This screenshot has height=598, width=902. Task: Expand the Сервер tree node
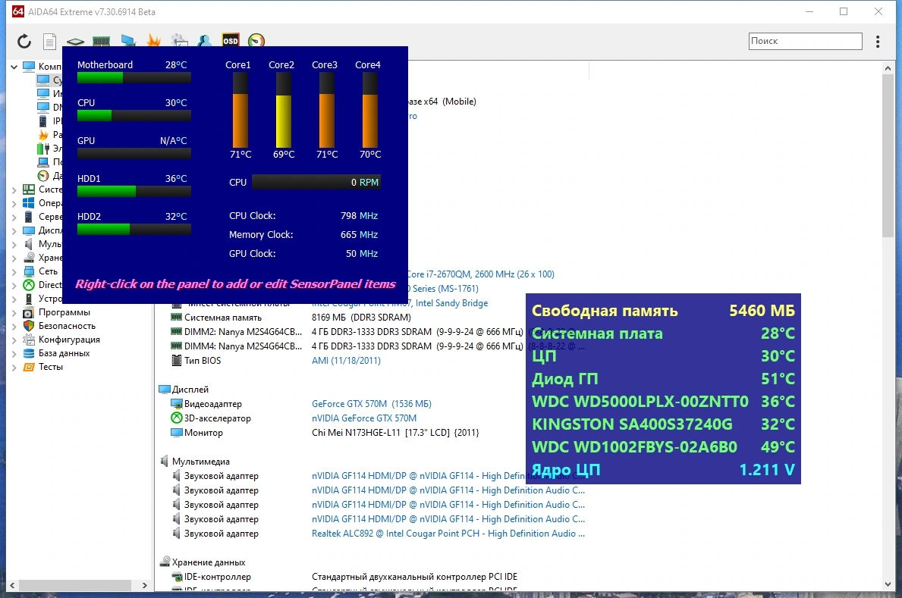click(14, 217)
